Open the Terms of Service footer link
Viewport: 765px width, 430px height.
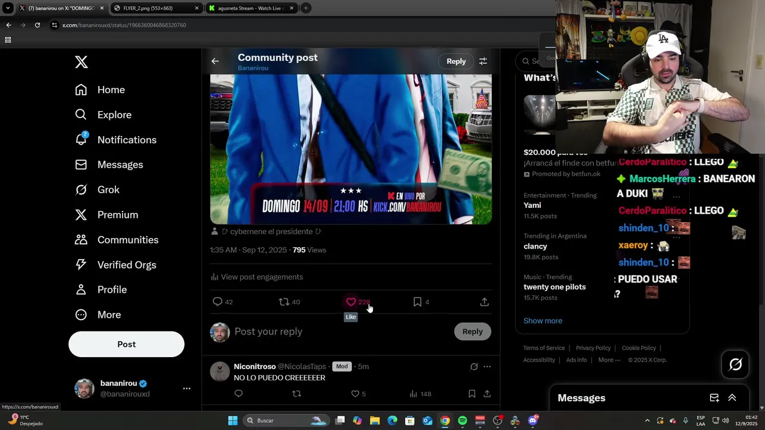pos(544,348)
